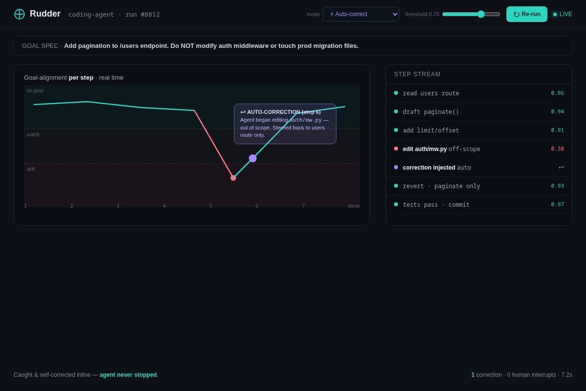
Task: Click the 'Goal-alignment per step' chart title
Action: 74,78
